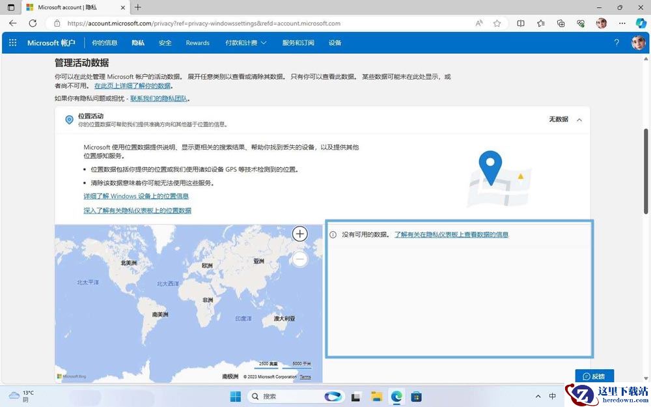Viewport: 651px width, 407px height.
Task: Open the 联系我们的隐私团队 link
Action: [x=159, y=99]
